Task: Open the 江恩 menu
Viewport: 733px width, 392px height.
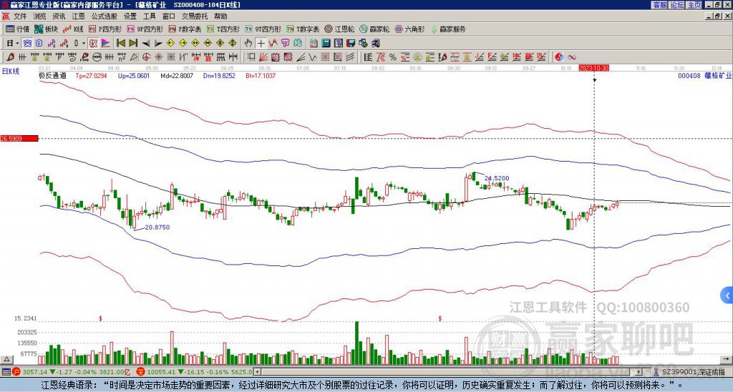Action: 79,16
